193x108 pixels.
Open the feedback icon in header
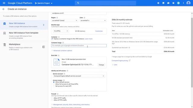(x=168, y=3)
